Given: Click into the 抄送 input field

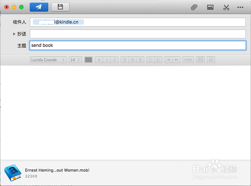Looking at the screenshot, I should point(138,34).
